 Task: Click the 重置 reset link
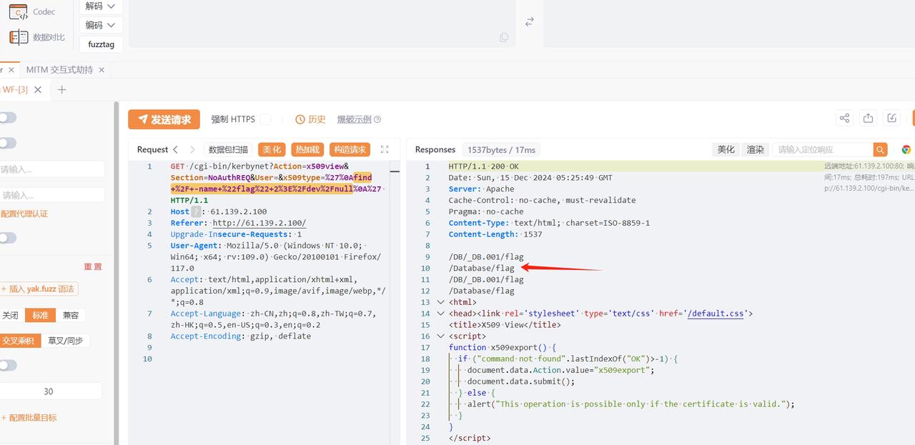[93, 266]
